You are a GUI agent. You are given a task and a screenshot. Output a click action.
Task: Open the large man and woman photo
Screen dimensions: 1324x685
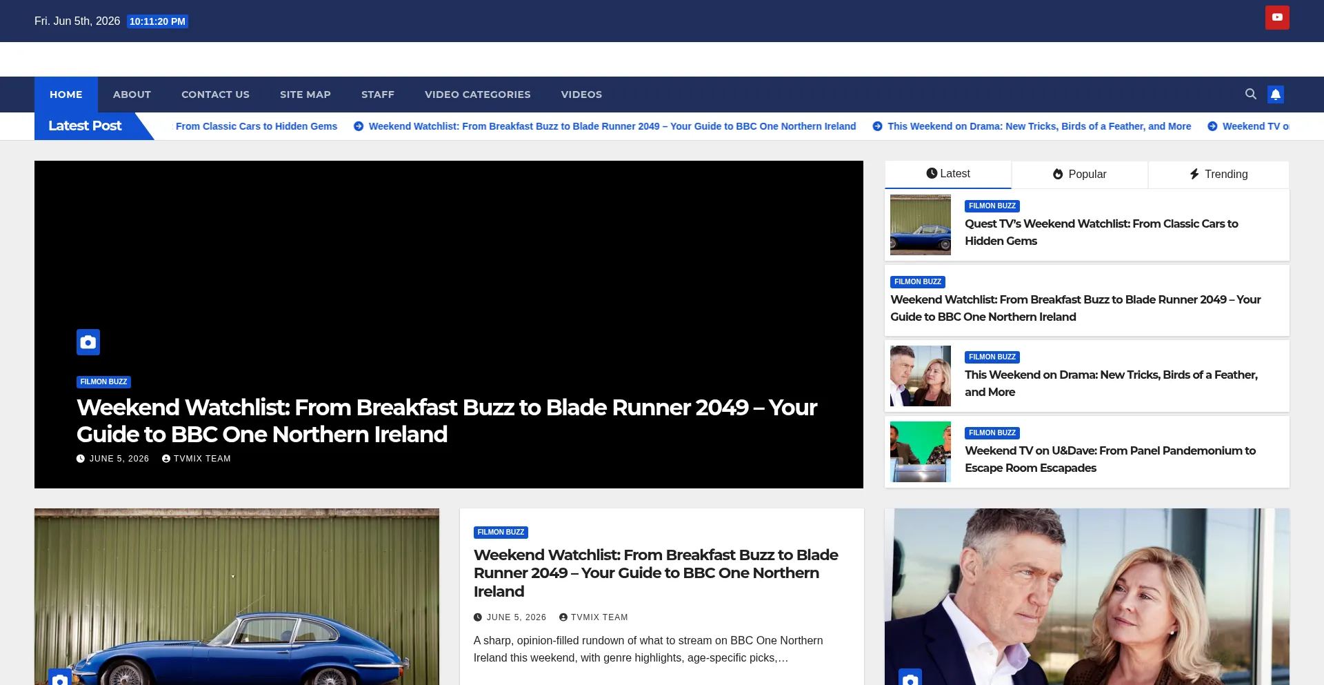(1087, 597)
